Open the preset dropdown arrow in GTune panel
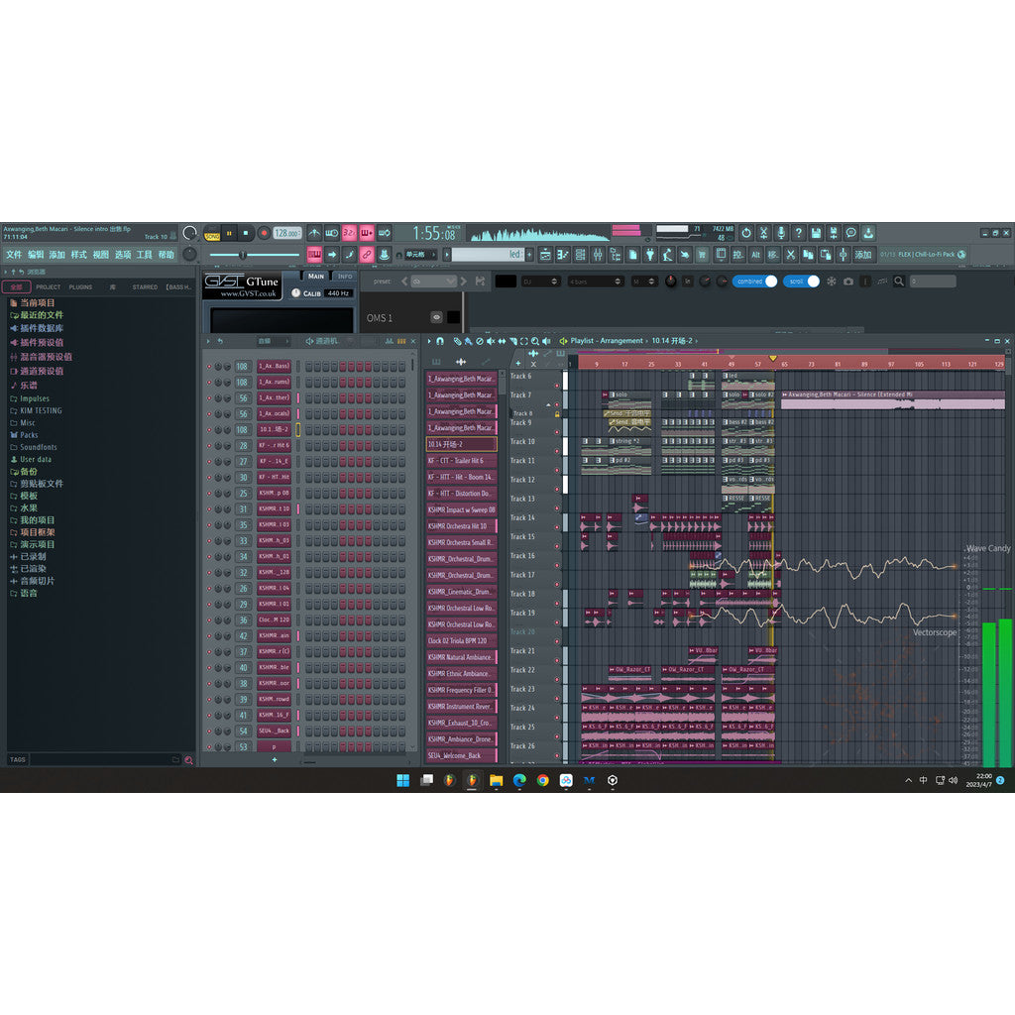Image resolution: width=1015 pixels, height=1015 pixels. [x=450, y=282]
